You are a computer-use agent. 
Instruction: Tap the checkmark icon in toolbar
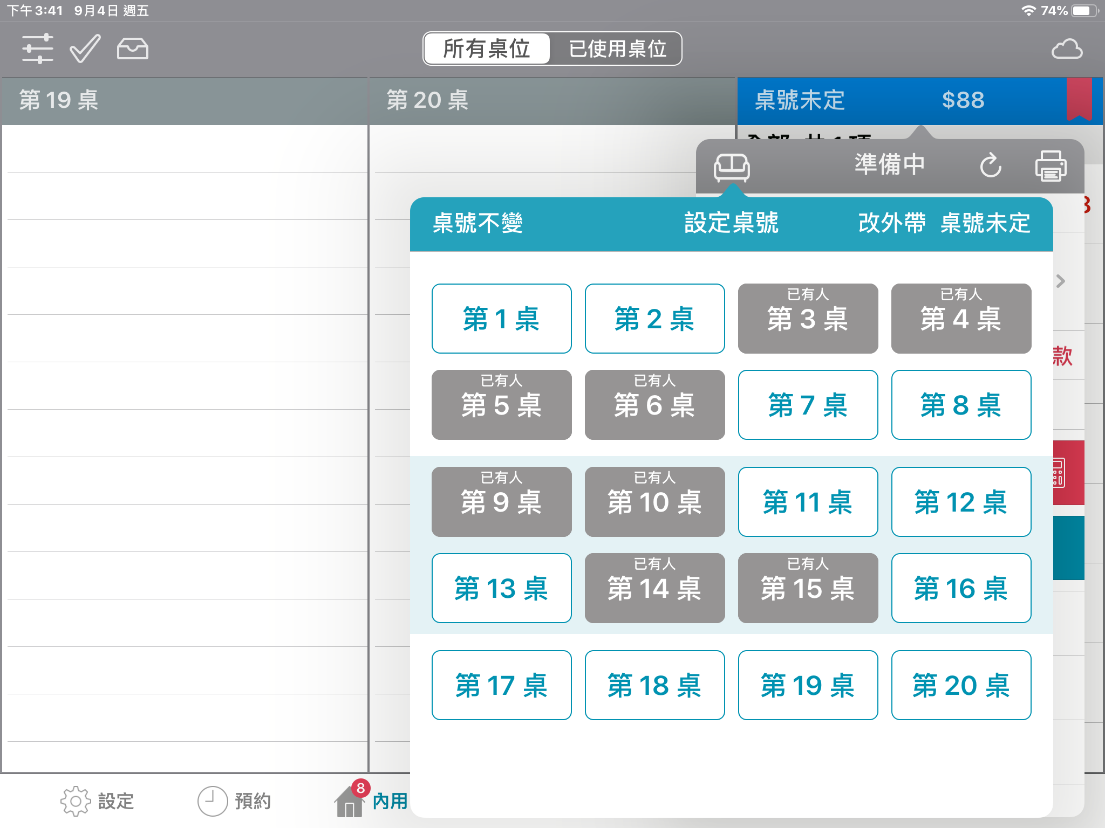click(x=85, y=49)
